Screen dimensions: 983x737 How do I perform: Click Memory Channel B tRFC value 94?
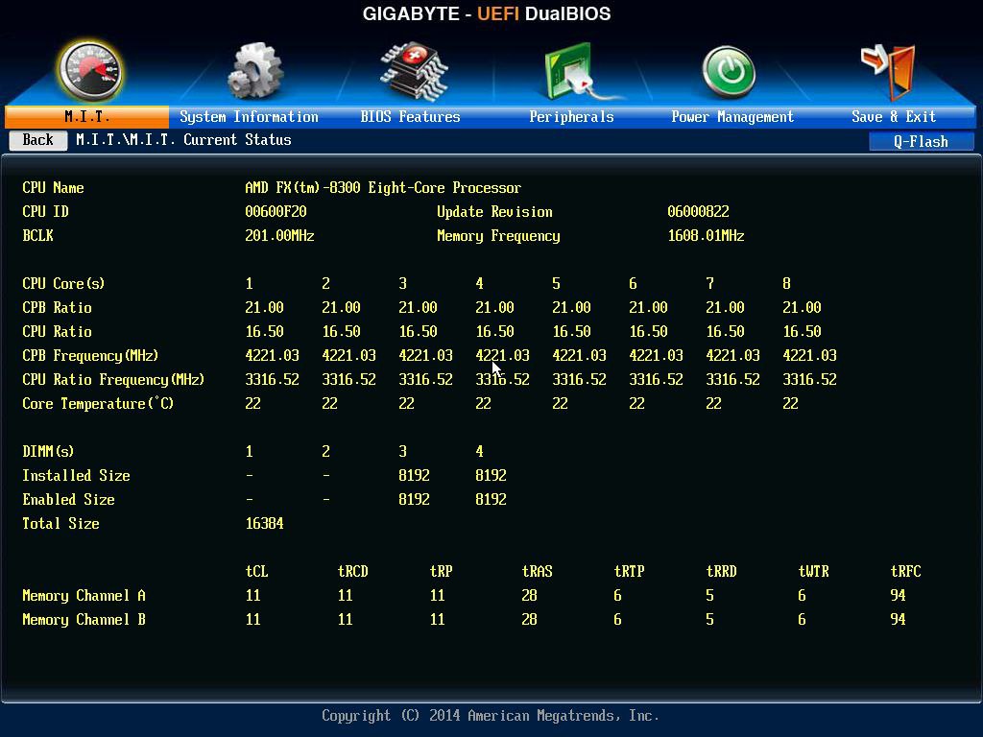pyautogui.click(x=898, y=619)
